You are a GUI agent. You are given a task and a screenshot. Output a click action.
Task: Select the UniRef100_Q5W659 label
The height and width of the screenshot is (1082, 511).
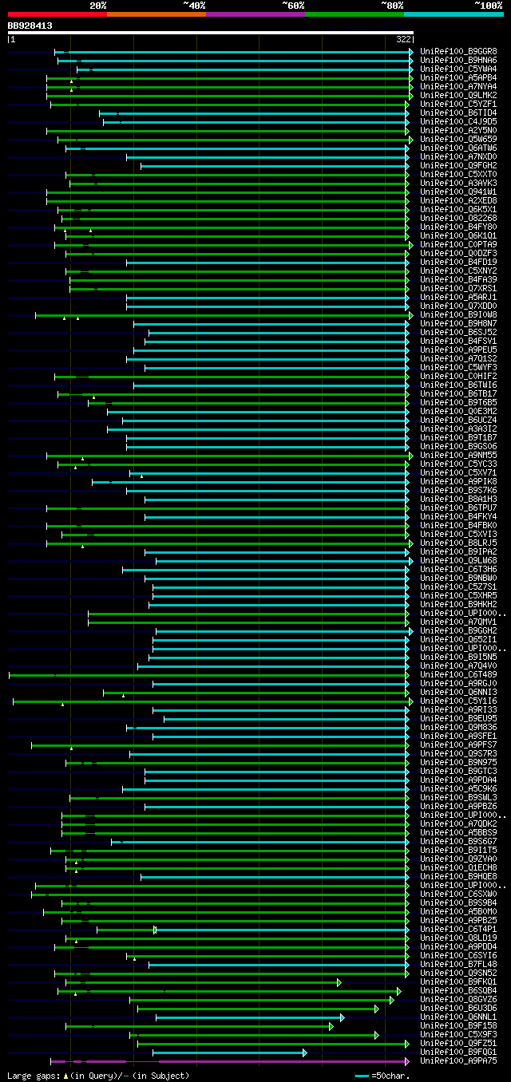[x=458, y=139]
